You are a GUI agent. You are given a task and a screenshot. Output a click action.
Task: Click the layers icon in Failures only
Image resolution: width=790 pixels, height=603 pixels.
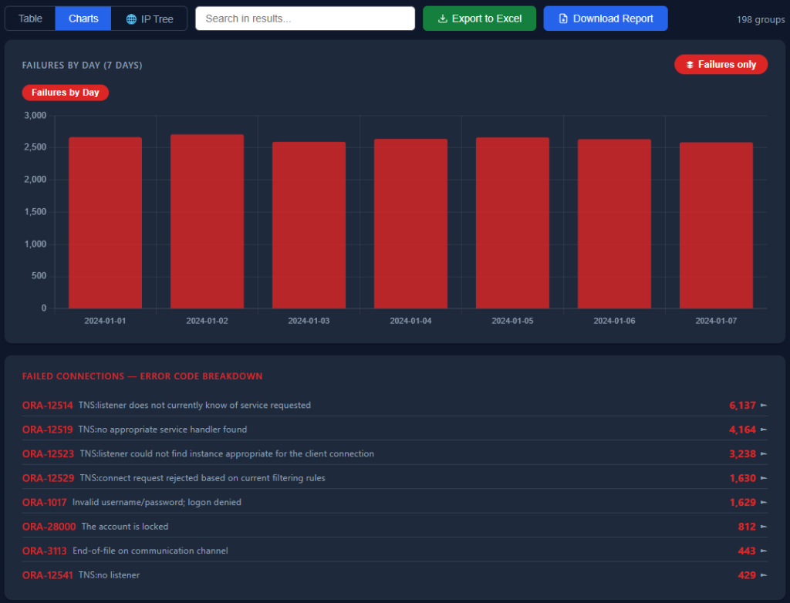[x=690, y=65]
